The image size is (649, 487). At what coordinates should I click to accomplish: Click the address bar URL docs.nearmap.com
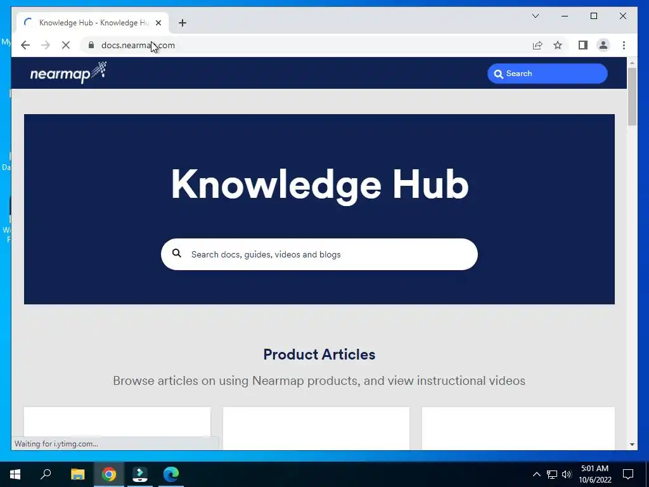[x=138, y=45]
